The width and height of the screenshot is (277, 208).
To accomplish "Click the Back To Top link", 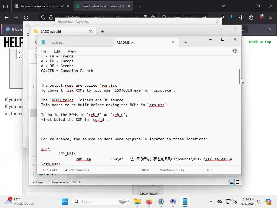I will pos(260,42).
